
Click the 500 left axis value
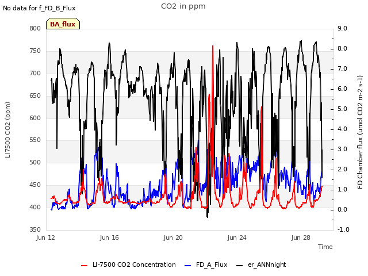coord(35,162)
